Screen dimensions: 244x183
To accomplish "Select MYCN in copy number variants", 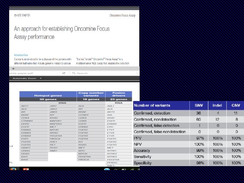I will click(83, 154).
